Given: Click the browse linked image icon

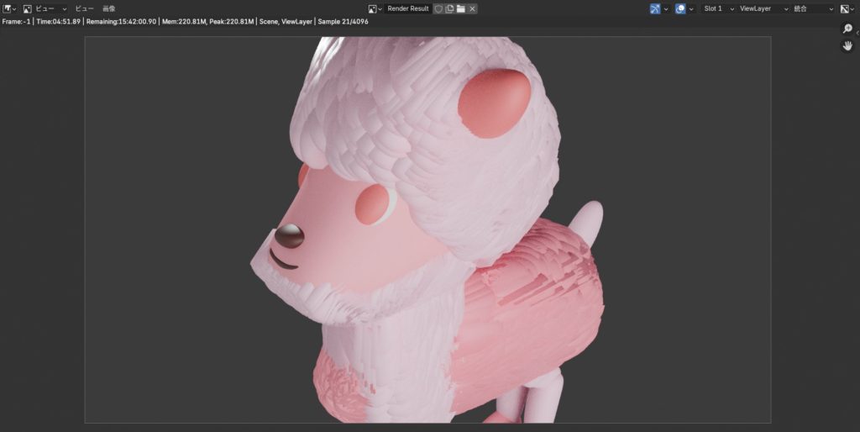Looking at the screenshot, I should 375,8.
